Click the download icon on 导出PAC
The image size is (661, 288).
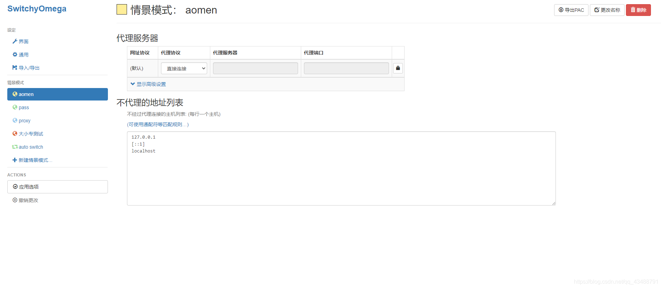click(x=561, y=10)
